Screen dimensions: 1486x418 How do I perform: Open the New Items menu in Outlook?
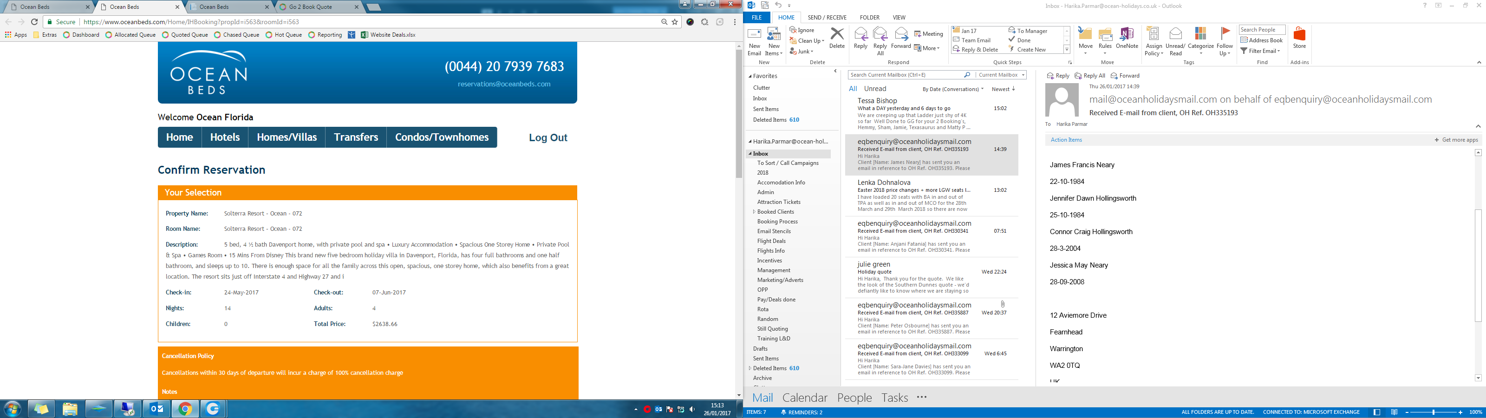(x=774, y=42)
